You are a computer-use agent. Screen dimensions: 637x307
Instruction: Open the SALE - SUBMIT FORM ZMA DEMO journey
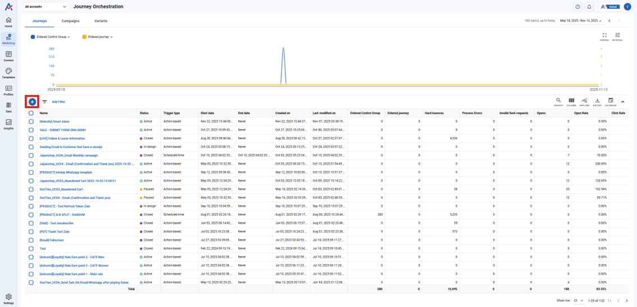click(x=62, y=130)
